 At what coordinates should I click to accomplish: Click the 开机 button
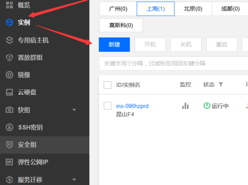coord(150,44)
